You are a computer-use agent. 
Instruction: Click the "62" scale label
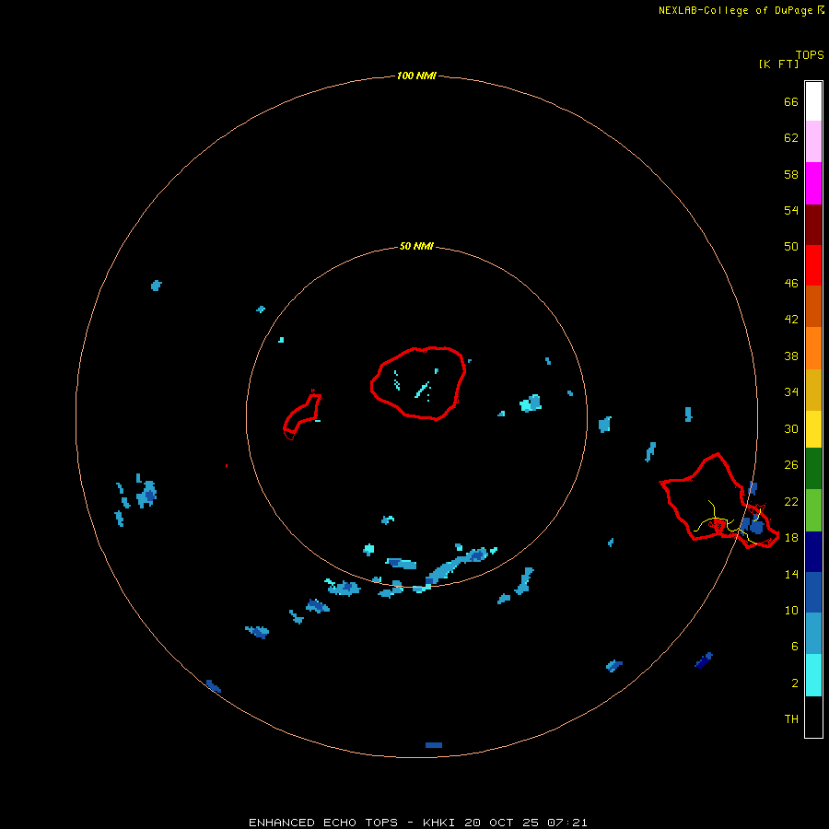click(x=791, y=137)
